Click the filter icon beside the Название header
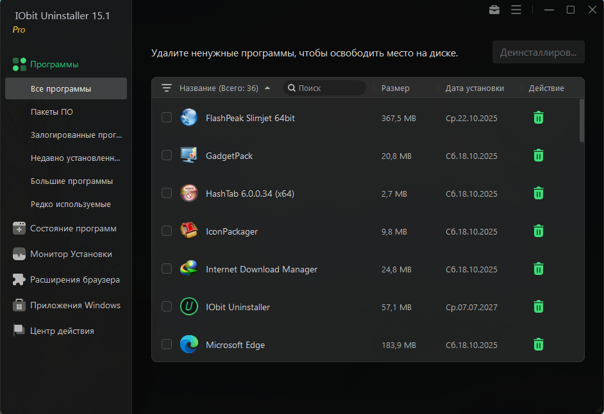Screen dimensions: 604x414 pyautogui.click(x=167, y=88)
